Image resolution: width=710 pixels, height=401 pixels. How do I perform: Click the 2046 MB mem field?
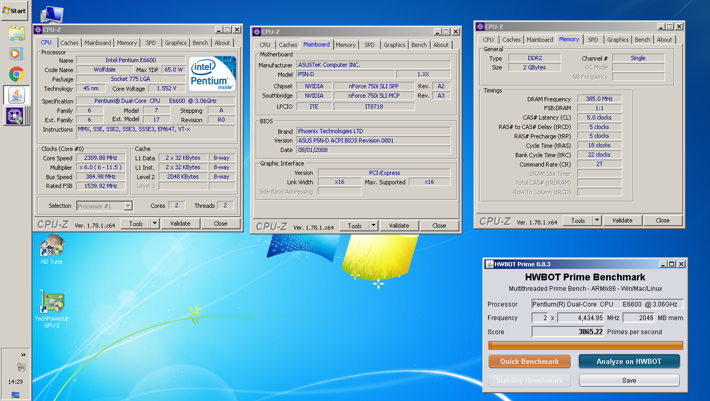[638, 318]
